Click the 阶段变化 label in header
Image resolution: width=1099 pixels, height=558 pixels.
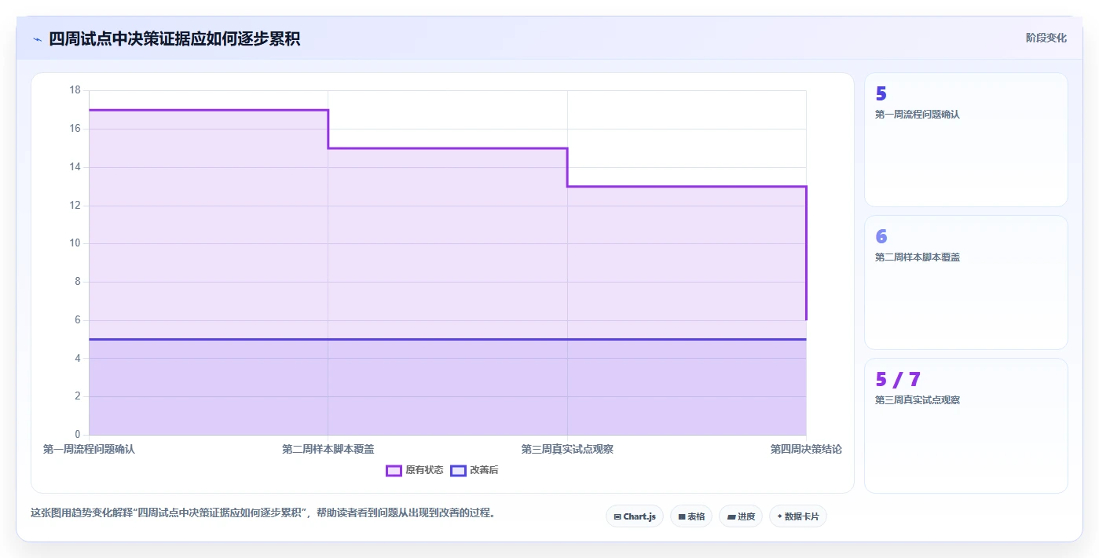1046,38
